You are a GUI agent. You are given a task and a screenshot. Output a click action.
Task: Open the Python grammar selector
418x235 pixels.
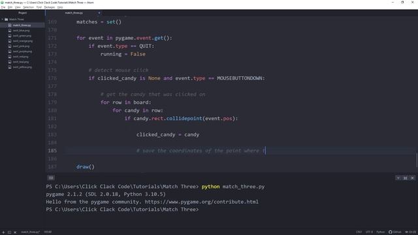[x=380, y=232]
